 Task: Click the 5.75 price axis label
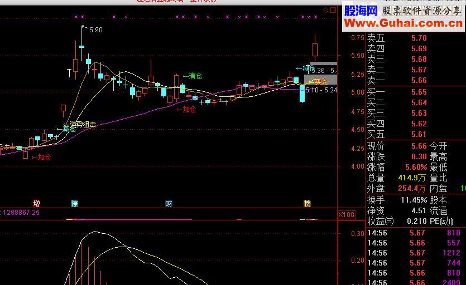(x=358, y=38)
